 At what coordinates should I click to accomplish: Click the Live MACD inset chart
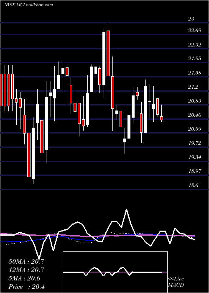tap(115, 272)
